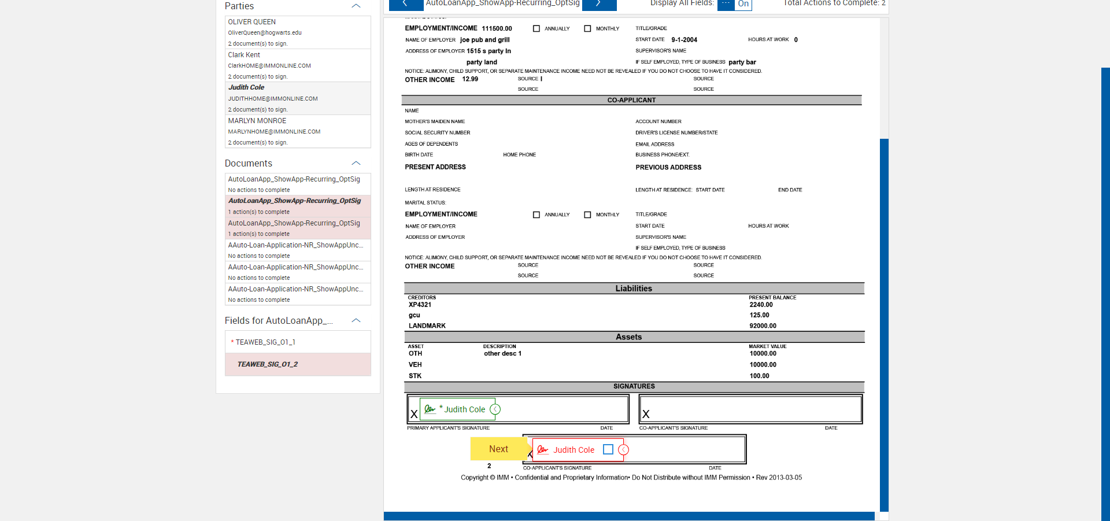Open the bold italic AutoLoanApp_ShowApp-Recurring_OptSig document

(x=298, y=206)
